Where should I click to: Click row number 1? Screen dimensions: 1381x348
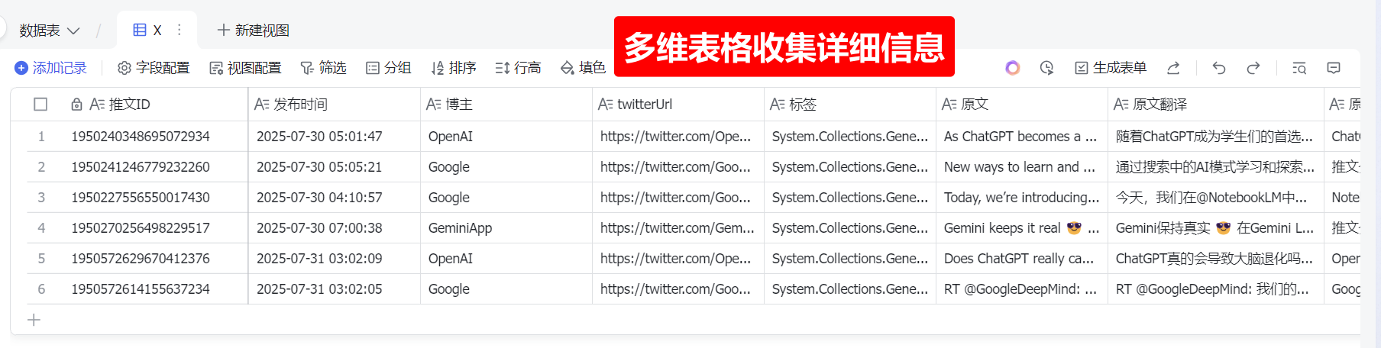[41, 137]
